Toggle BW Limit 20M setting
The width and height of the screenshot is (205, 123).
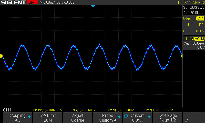pyautogui.click(x=48, y=118)
